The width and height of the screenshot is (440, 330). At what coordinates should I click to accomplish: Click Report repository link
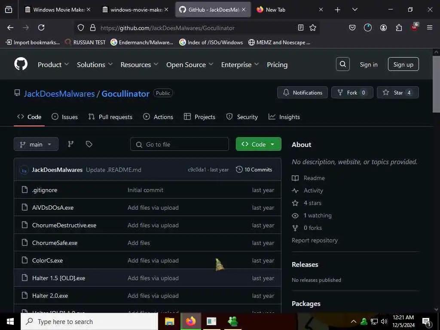315,240
